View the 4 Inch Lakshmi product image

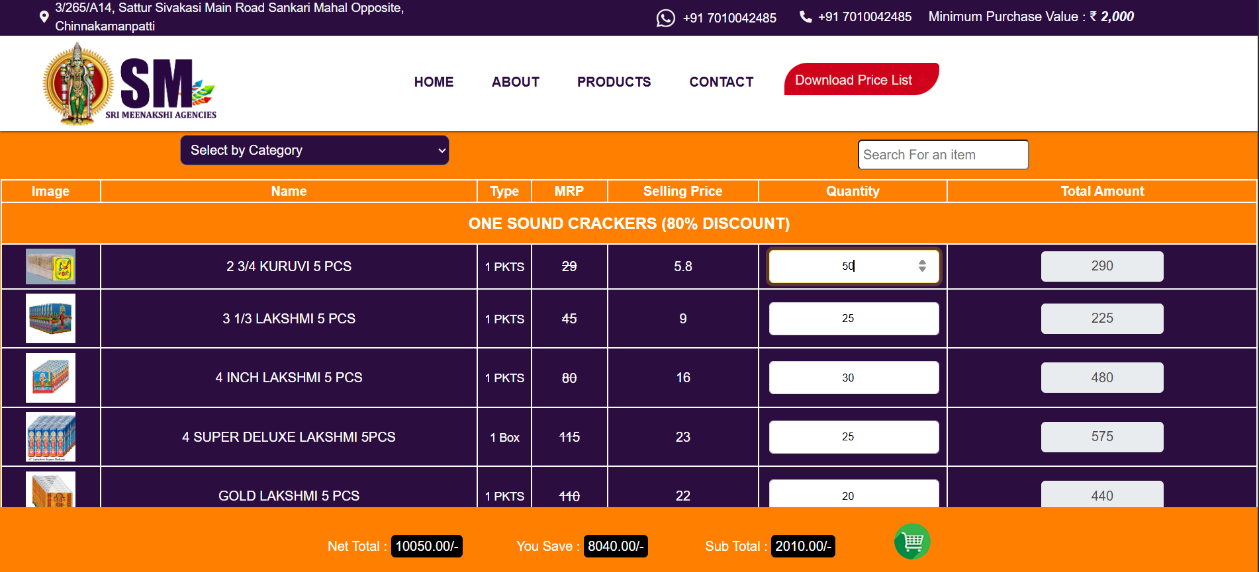[x=50, y=378]
